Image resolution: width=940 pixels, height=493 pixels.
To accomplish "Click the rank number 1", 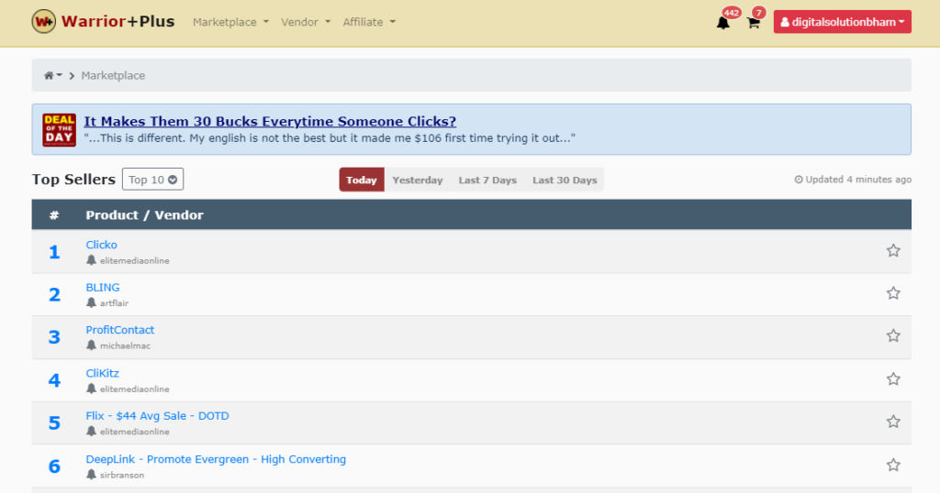I will [54, 252].
